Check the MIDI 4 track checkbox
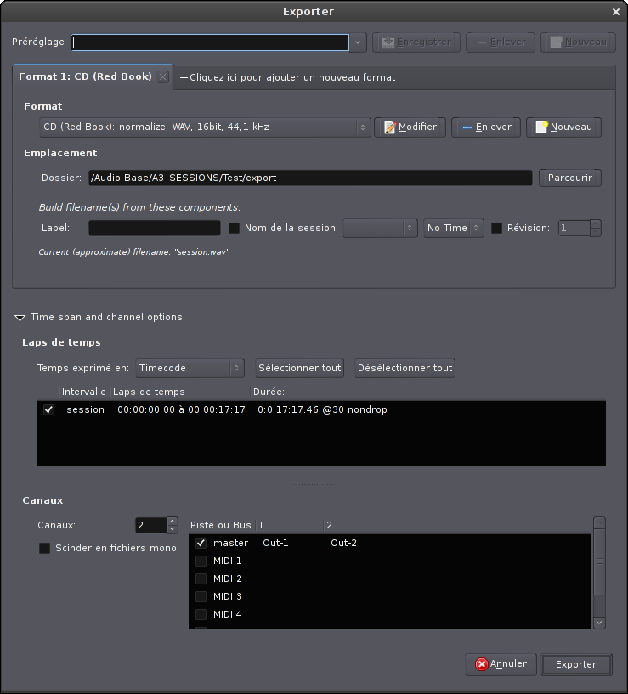 click(x=201, y=614)
